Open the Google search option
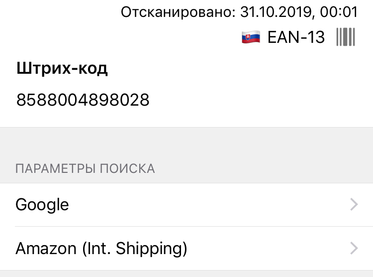The width and height of the screenshot is (373, 277). tap(186, 205)
